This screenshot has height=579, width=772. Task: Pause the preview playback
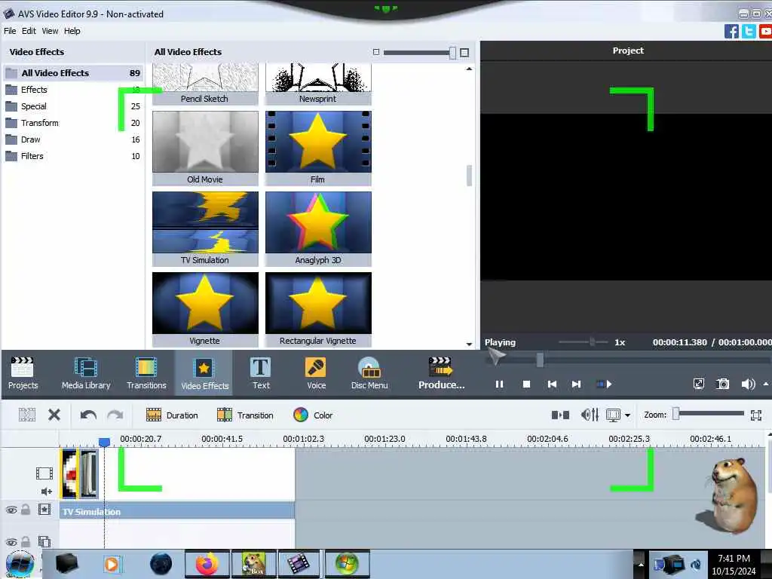coord(499,384)
